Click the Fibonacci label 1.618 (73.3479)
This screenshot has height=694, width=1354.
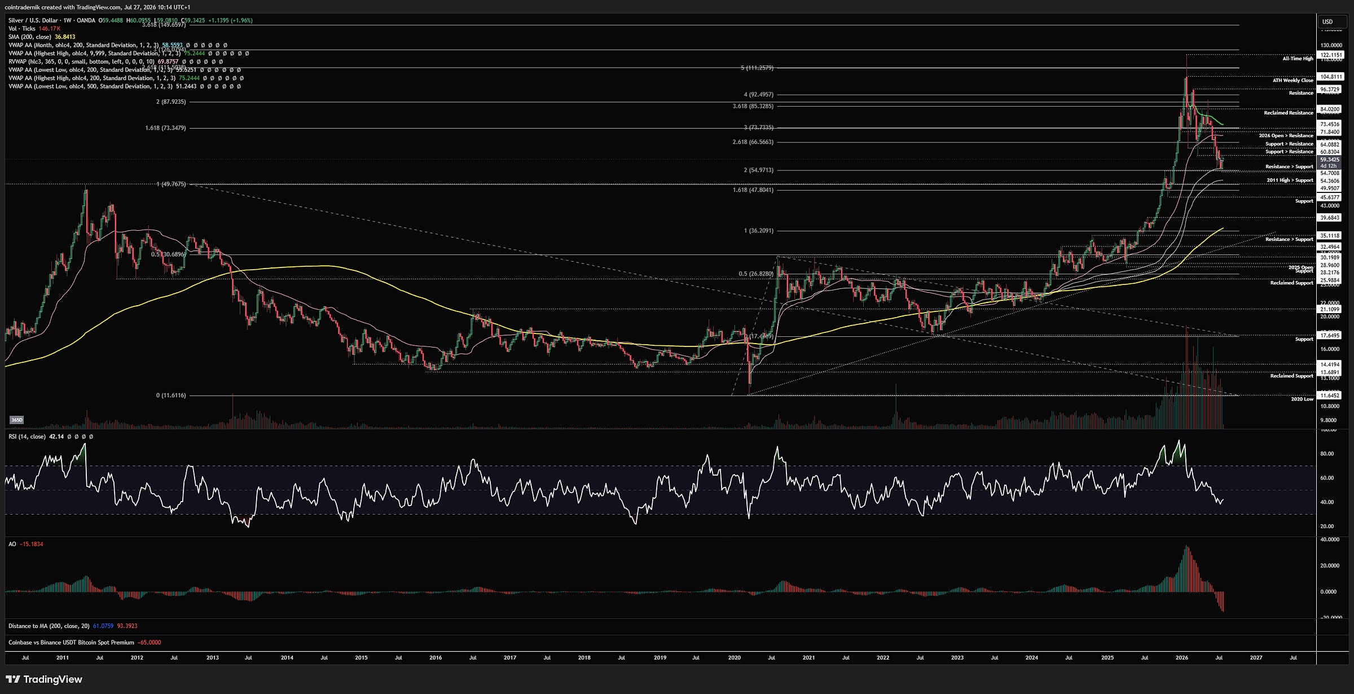point(165,128)
